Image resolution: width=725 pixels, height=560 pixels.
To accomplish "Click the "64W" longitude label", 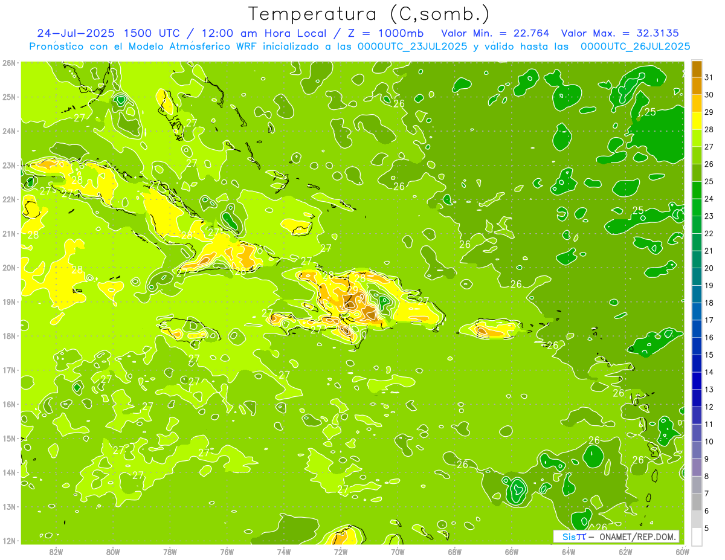I will 569,552.
